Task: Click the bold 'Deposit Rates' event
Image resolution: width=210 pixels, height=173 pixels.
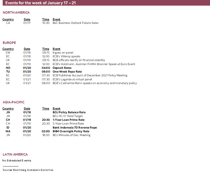Action: coord(62,68)
